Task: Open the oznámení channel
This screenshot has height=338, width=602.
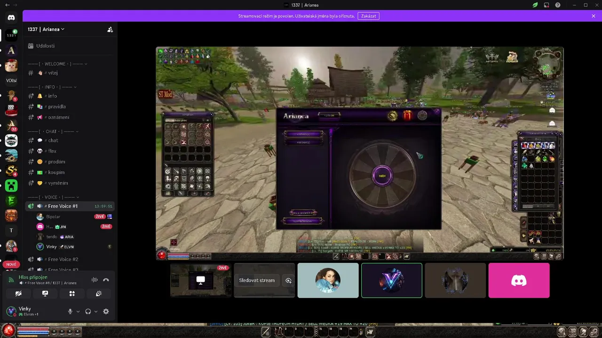Action: 71,117
